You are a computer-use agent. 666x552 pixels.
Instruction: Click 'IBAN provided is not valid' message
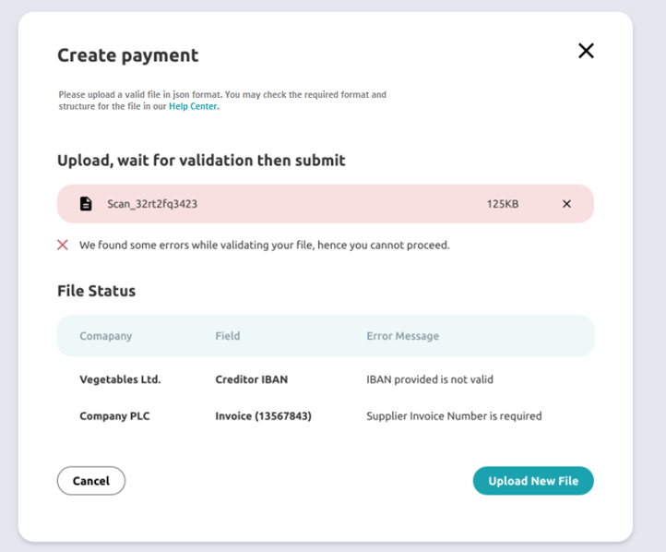click(430, 379)
